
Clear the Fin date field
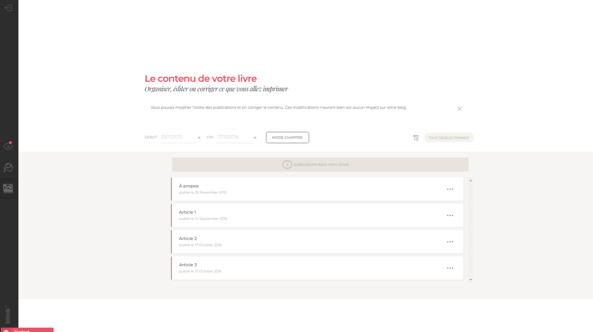click(x=255, y=138)
